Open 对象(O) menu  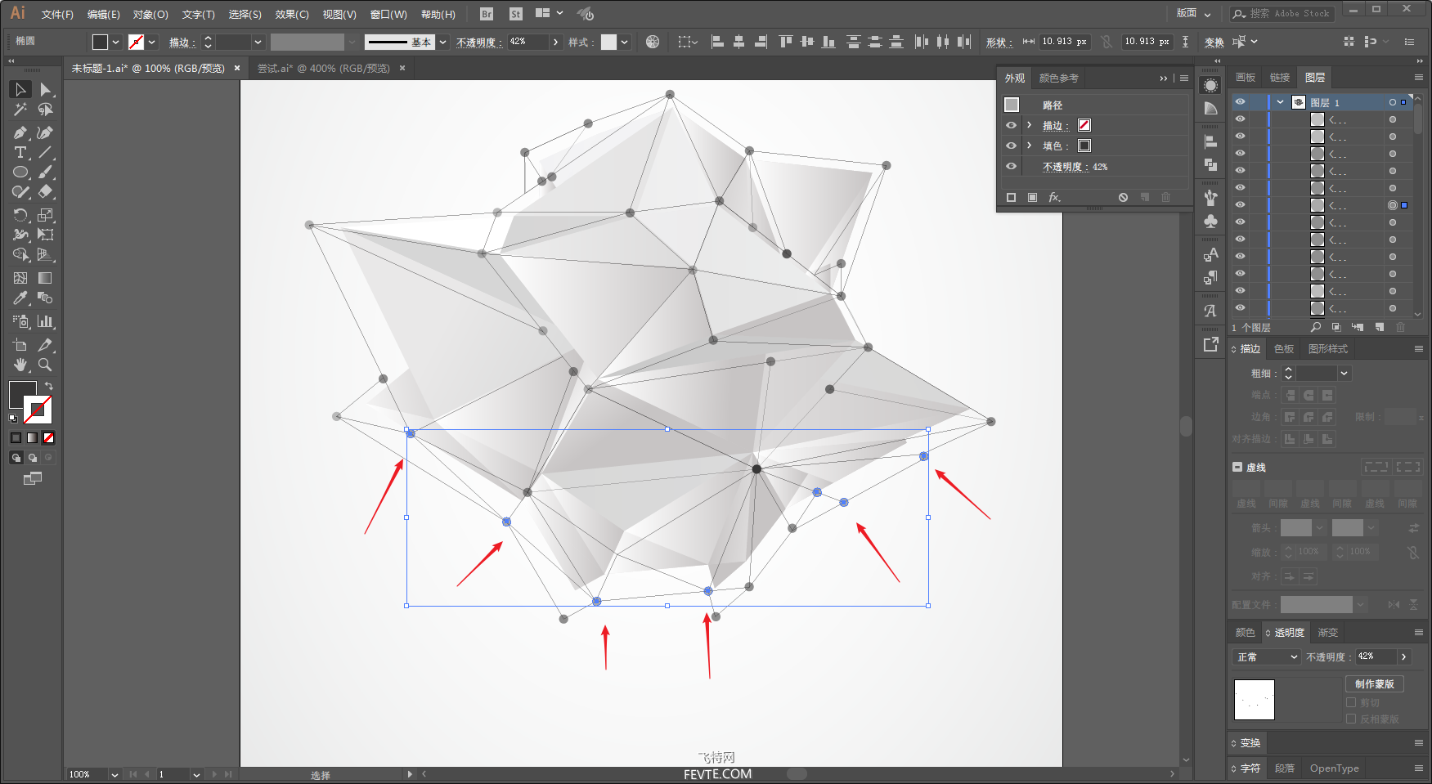[x=150, y=15]
